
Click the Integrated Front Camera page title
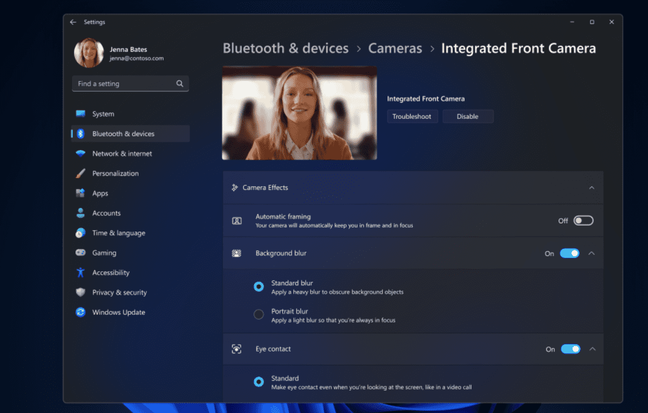click(x=518, y=49)
